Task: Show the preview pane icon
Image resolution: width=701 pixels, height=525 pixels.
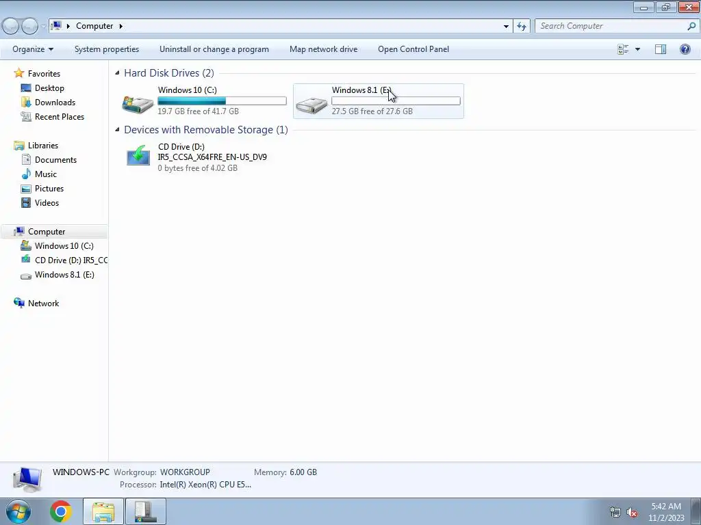Action: (661, 49)
